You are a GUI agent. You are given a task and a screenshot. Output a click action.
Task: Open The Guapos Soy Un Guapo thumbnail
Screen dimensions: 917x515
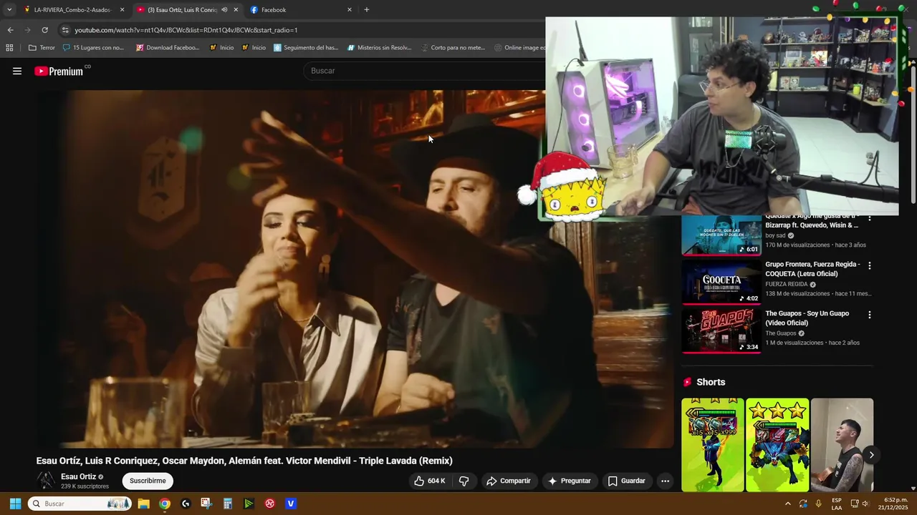721,330
